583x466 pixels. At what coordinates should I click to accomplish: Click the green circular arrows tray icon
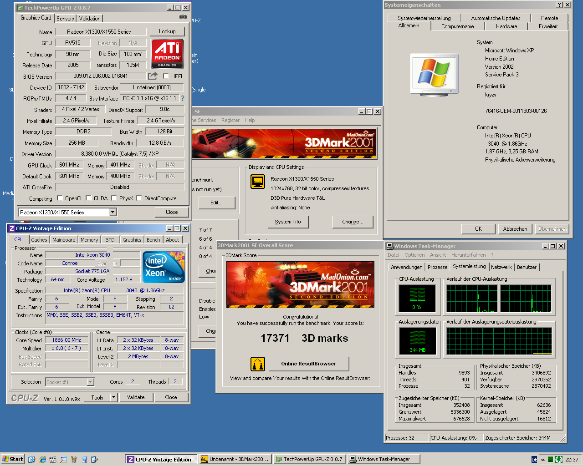coord(559,460)
